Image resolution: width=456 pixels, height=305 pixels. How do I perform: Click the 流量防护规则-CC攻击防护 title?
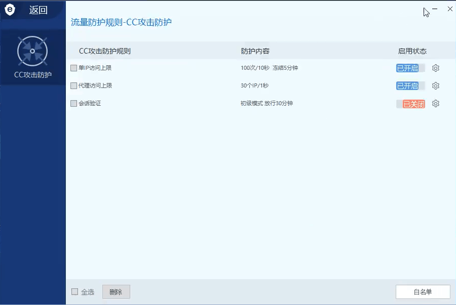click(x=121, y=22)
